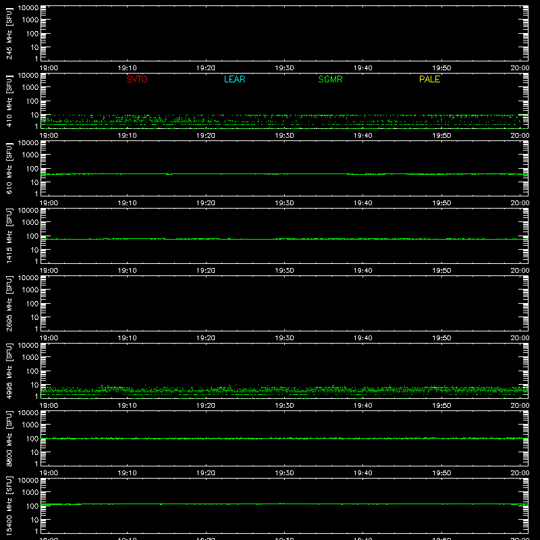Viewport: 540px width, 540px height.
Task: Click the green trace in the 8800 MHz panel
Action: (284, 438)
